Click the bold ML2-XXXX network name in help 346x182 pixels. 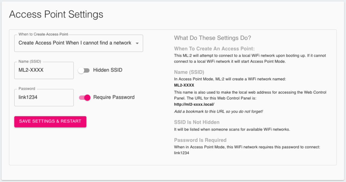(184, 85)
